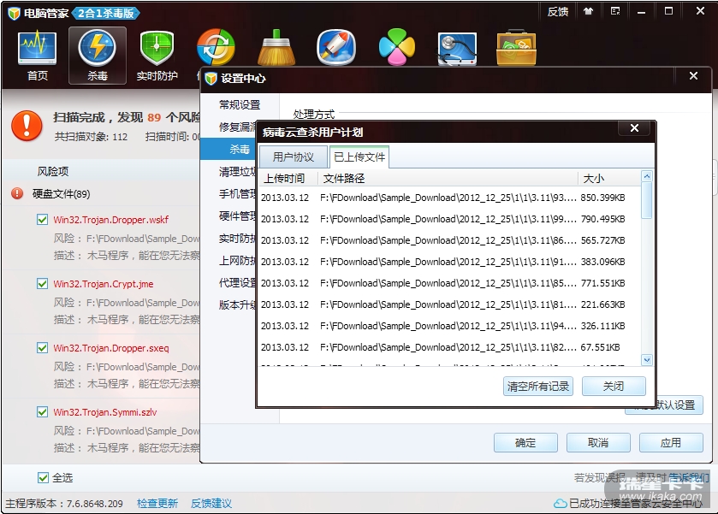Uncheck Win32.Trojan.Symmi.szlv checkbox
This screenshot has width=718, height=514.
coord(42,412)
